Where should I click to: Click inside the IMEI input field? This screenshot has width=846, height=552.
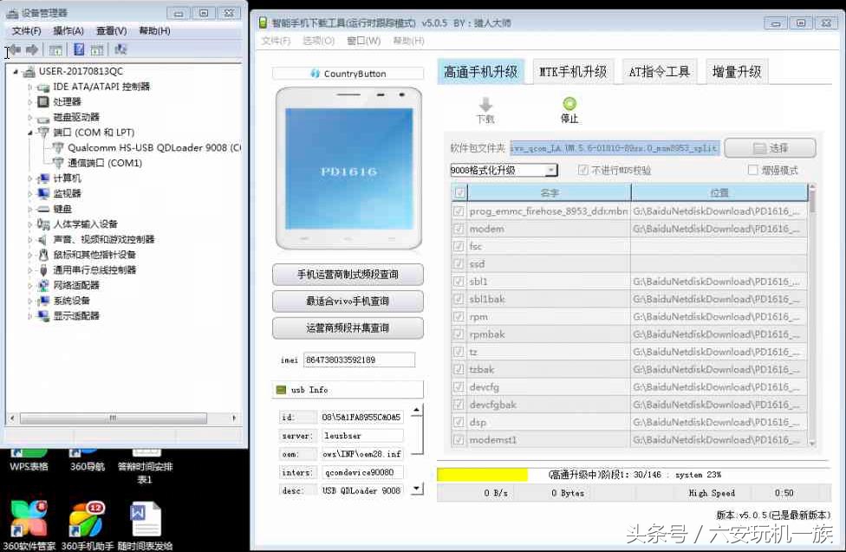tap(360, 359)
